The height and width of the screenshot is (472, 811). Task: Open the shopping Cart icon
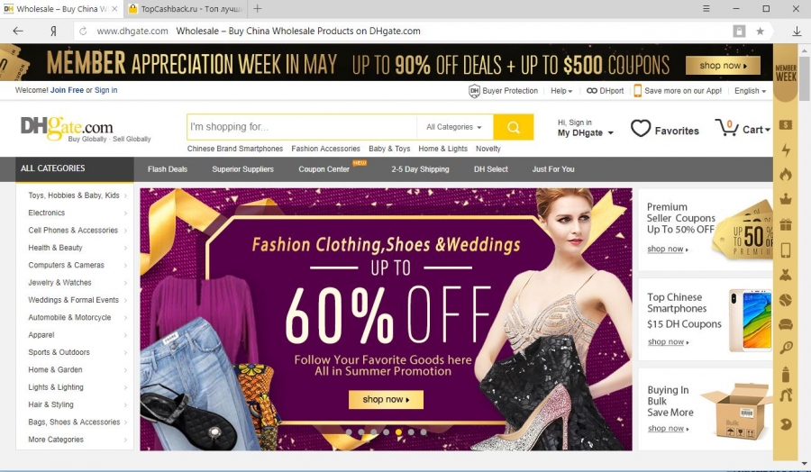pos(726,127)
